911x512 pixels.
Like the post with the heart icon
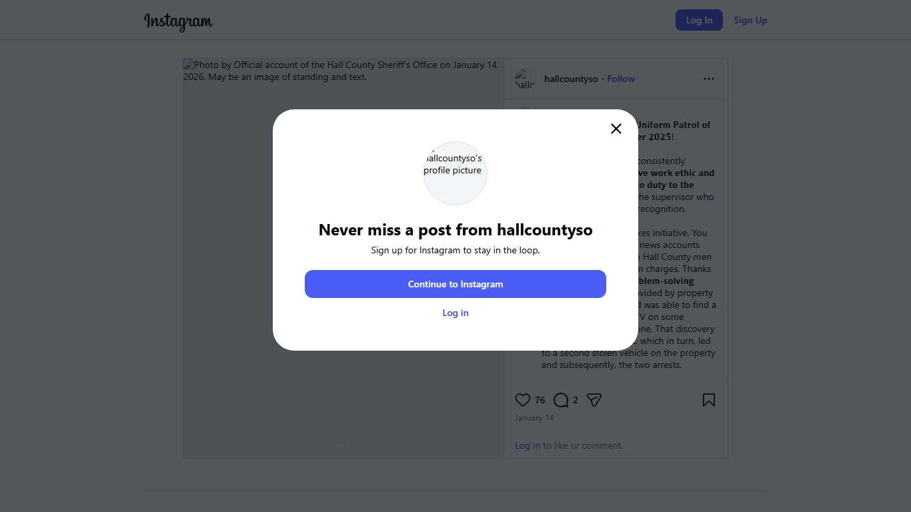click(523, 400)
